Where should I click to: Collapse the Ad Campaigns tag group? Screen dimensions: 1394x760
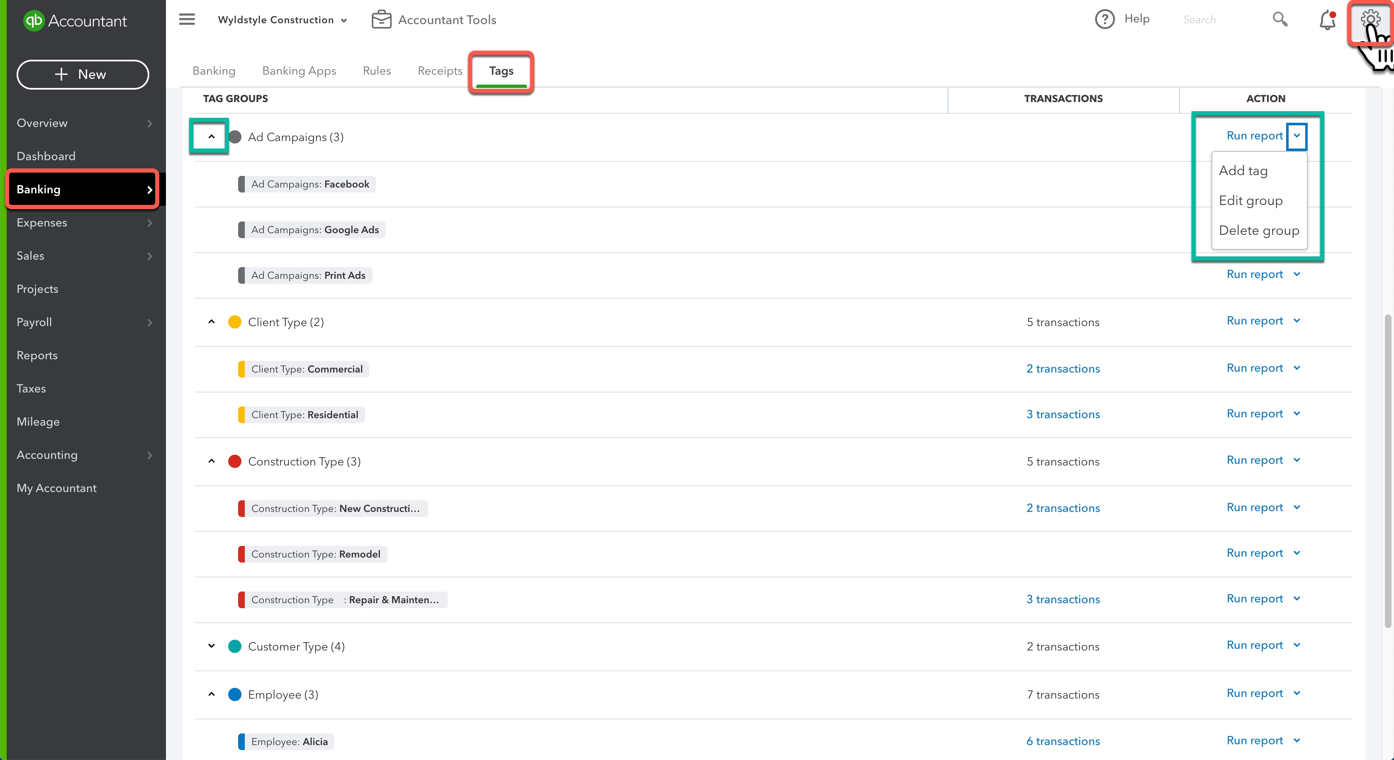click(212, 136)
